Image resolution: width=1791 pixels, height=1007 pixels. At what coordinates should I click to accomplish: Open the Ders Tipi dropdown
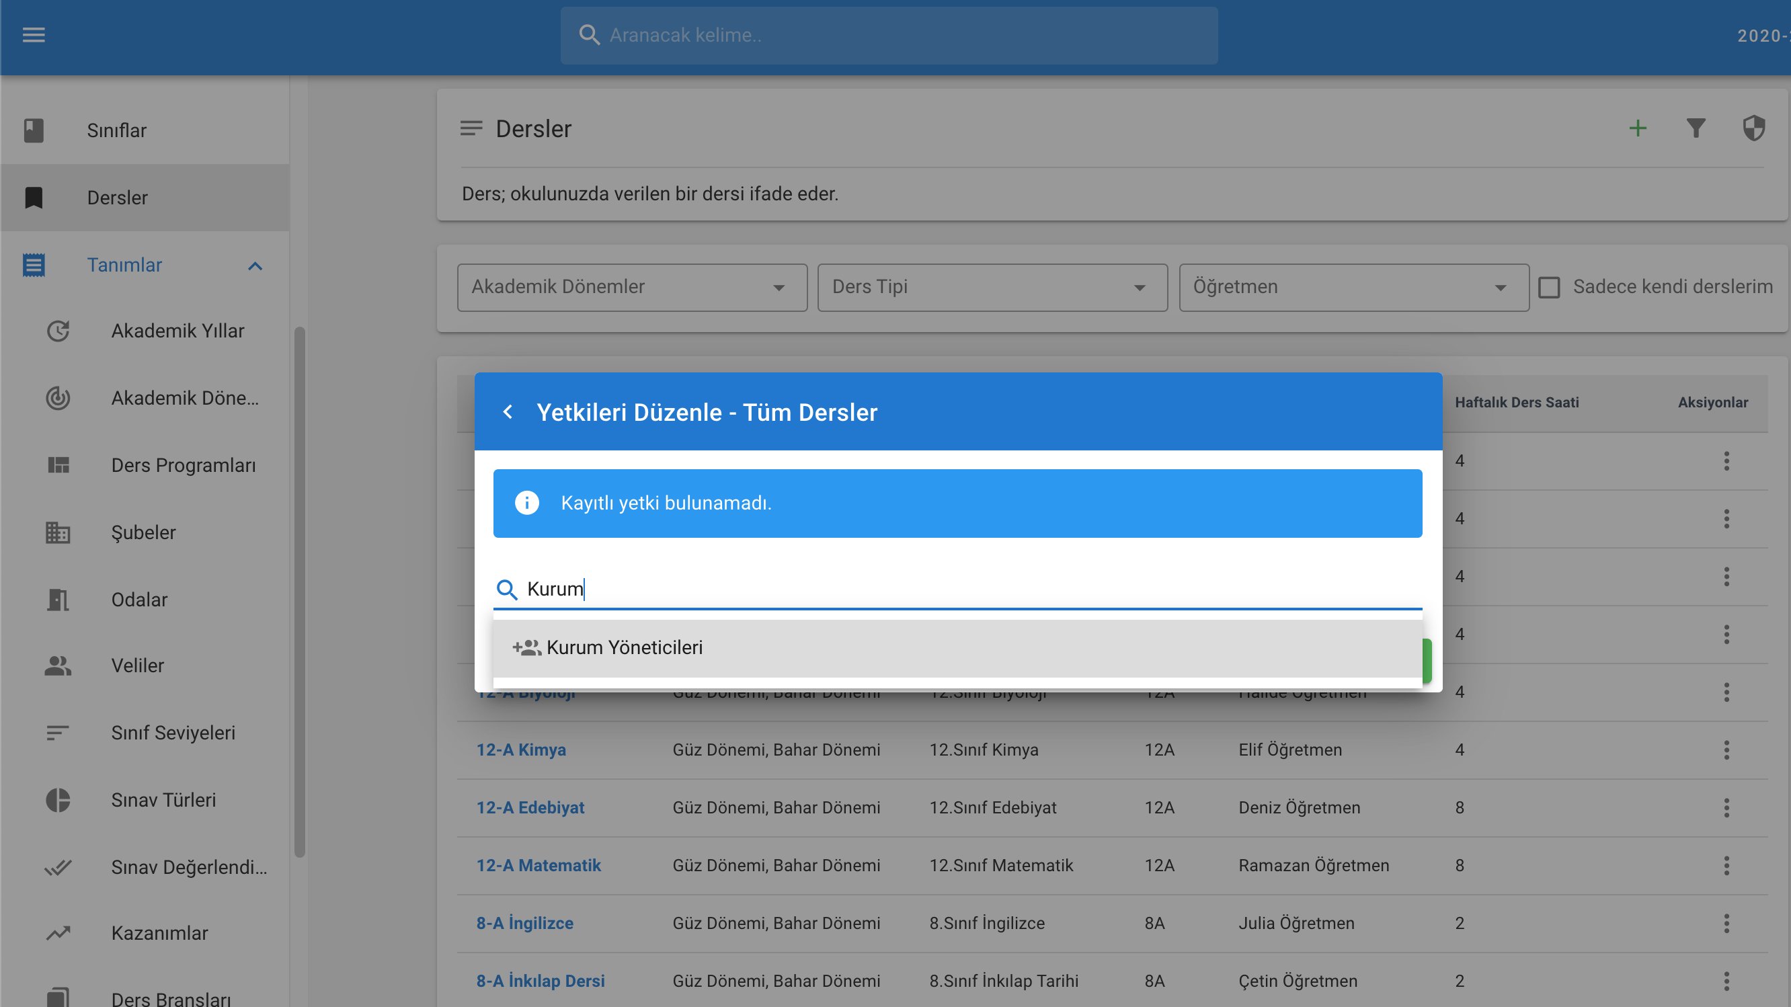992,287
